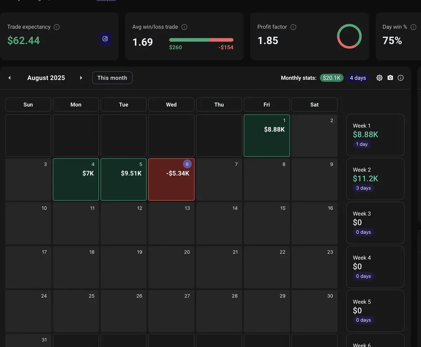
Task: Click the August 2025 month title
Action: click(46, 78)
